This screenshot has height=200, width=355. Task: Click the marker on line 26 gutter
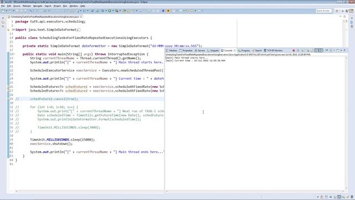[8, 87]
